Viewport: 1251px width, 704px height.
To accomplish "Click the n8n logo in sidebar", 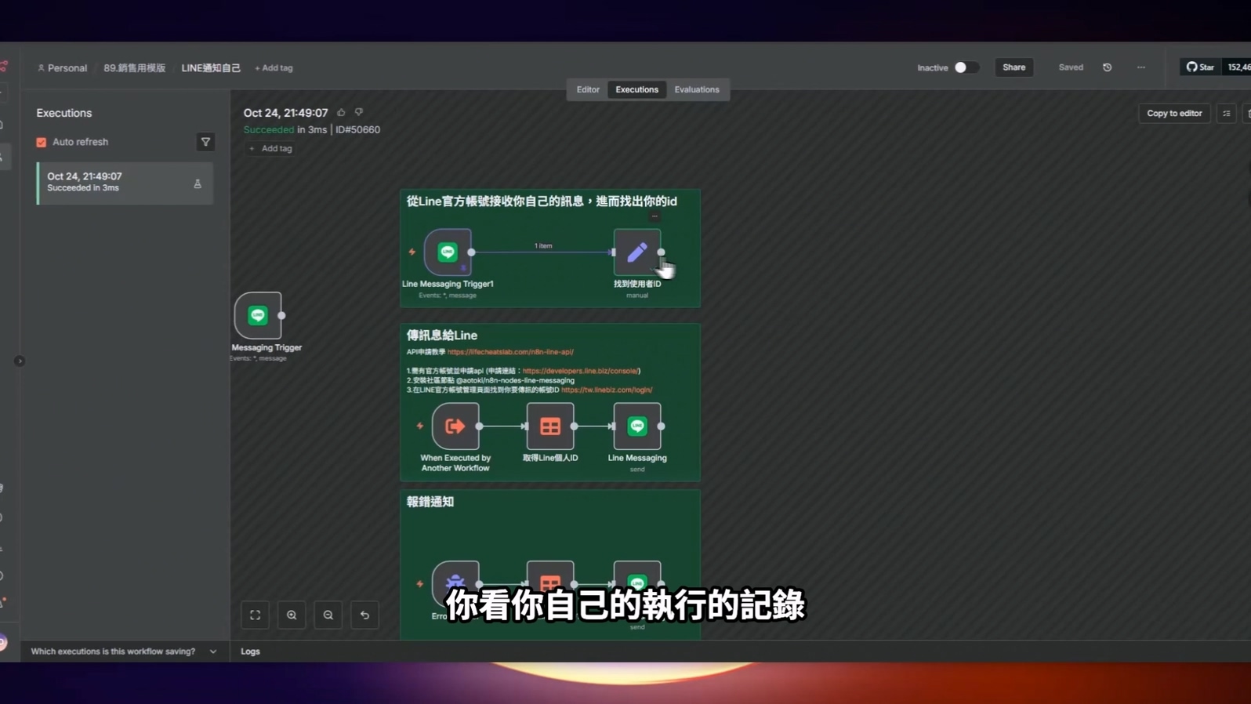I will (4, 67).
